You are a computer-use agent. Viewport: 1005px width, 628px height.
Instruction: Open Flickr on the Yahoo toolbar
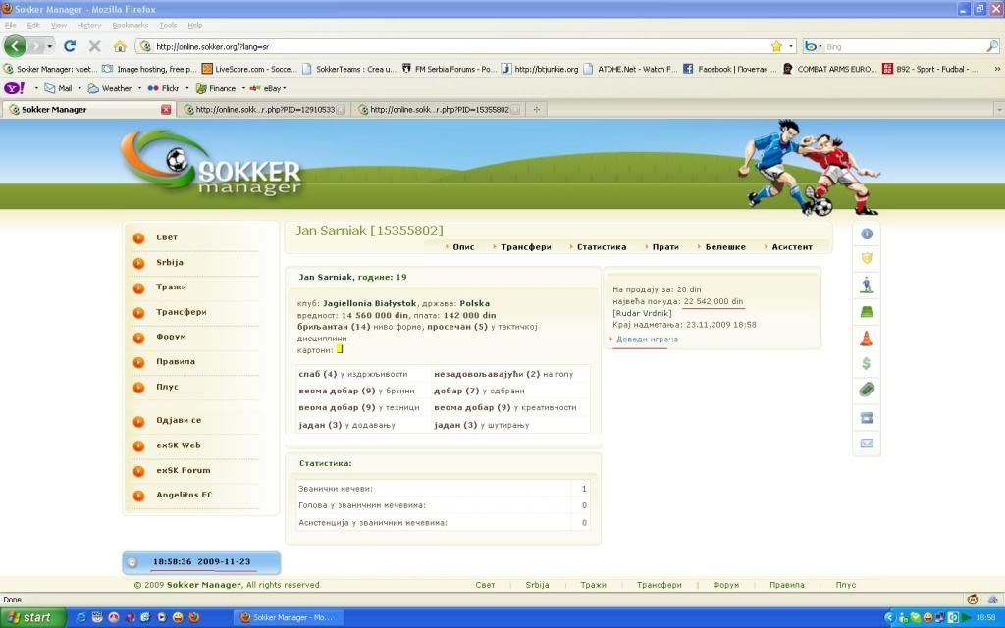coord(164,88)
